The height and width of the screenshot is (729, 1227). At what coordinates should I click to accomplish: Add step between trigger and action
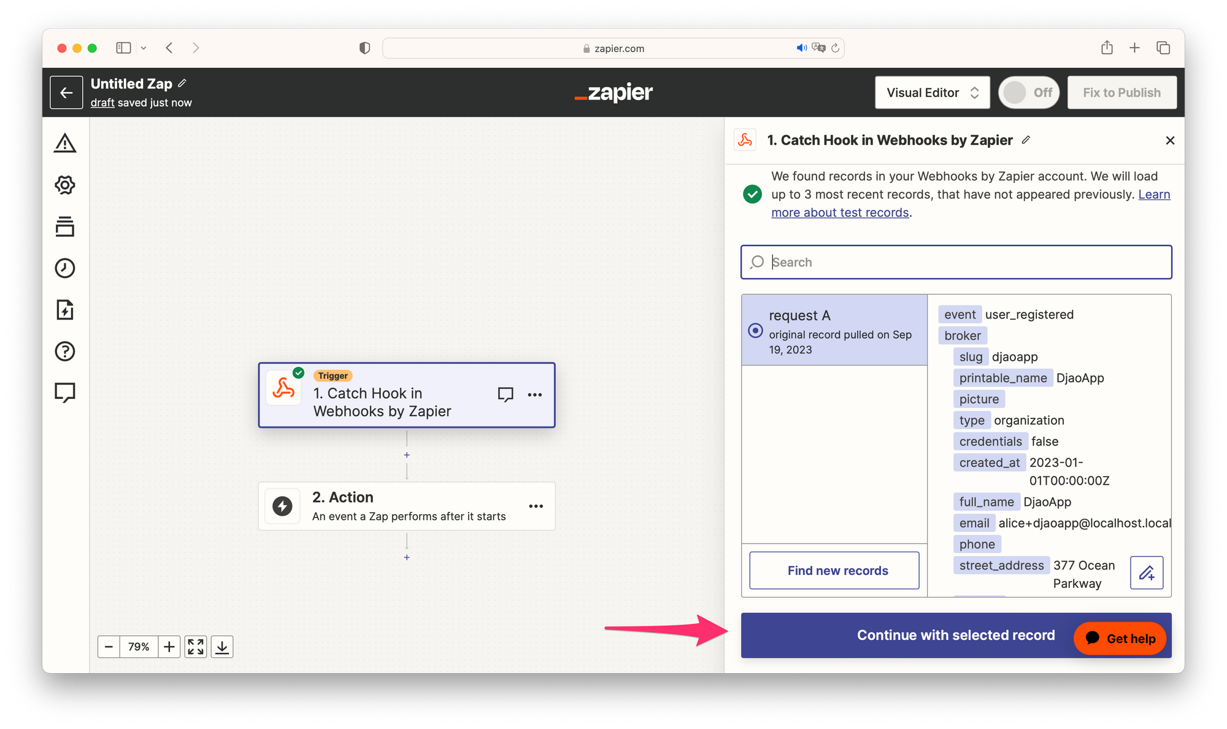[x=407, y=455]
